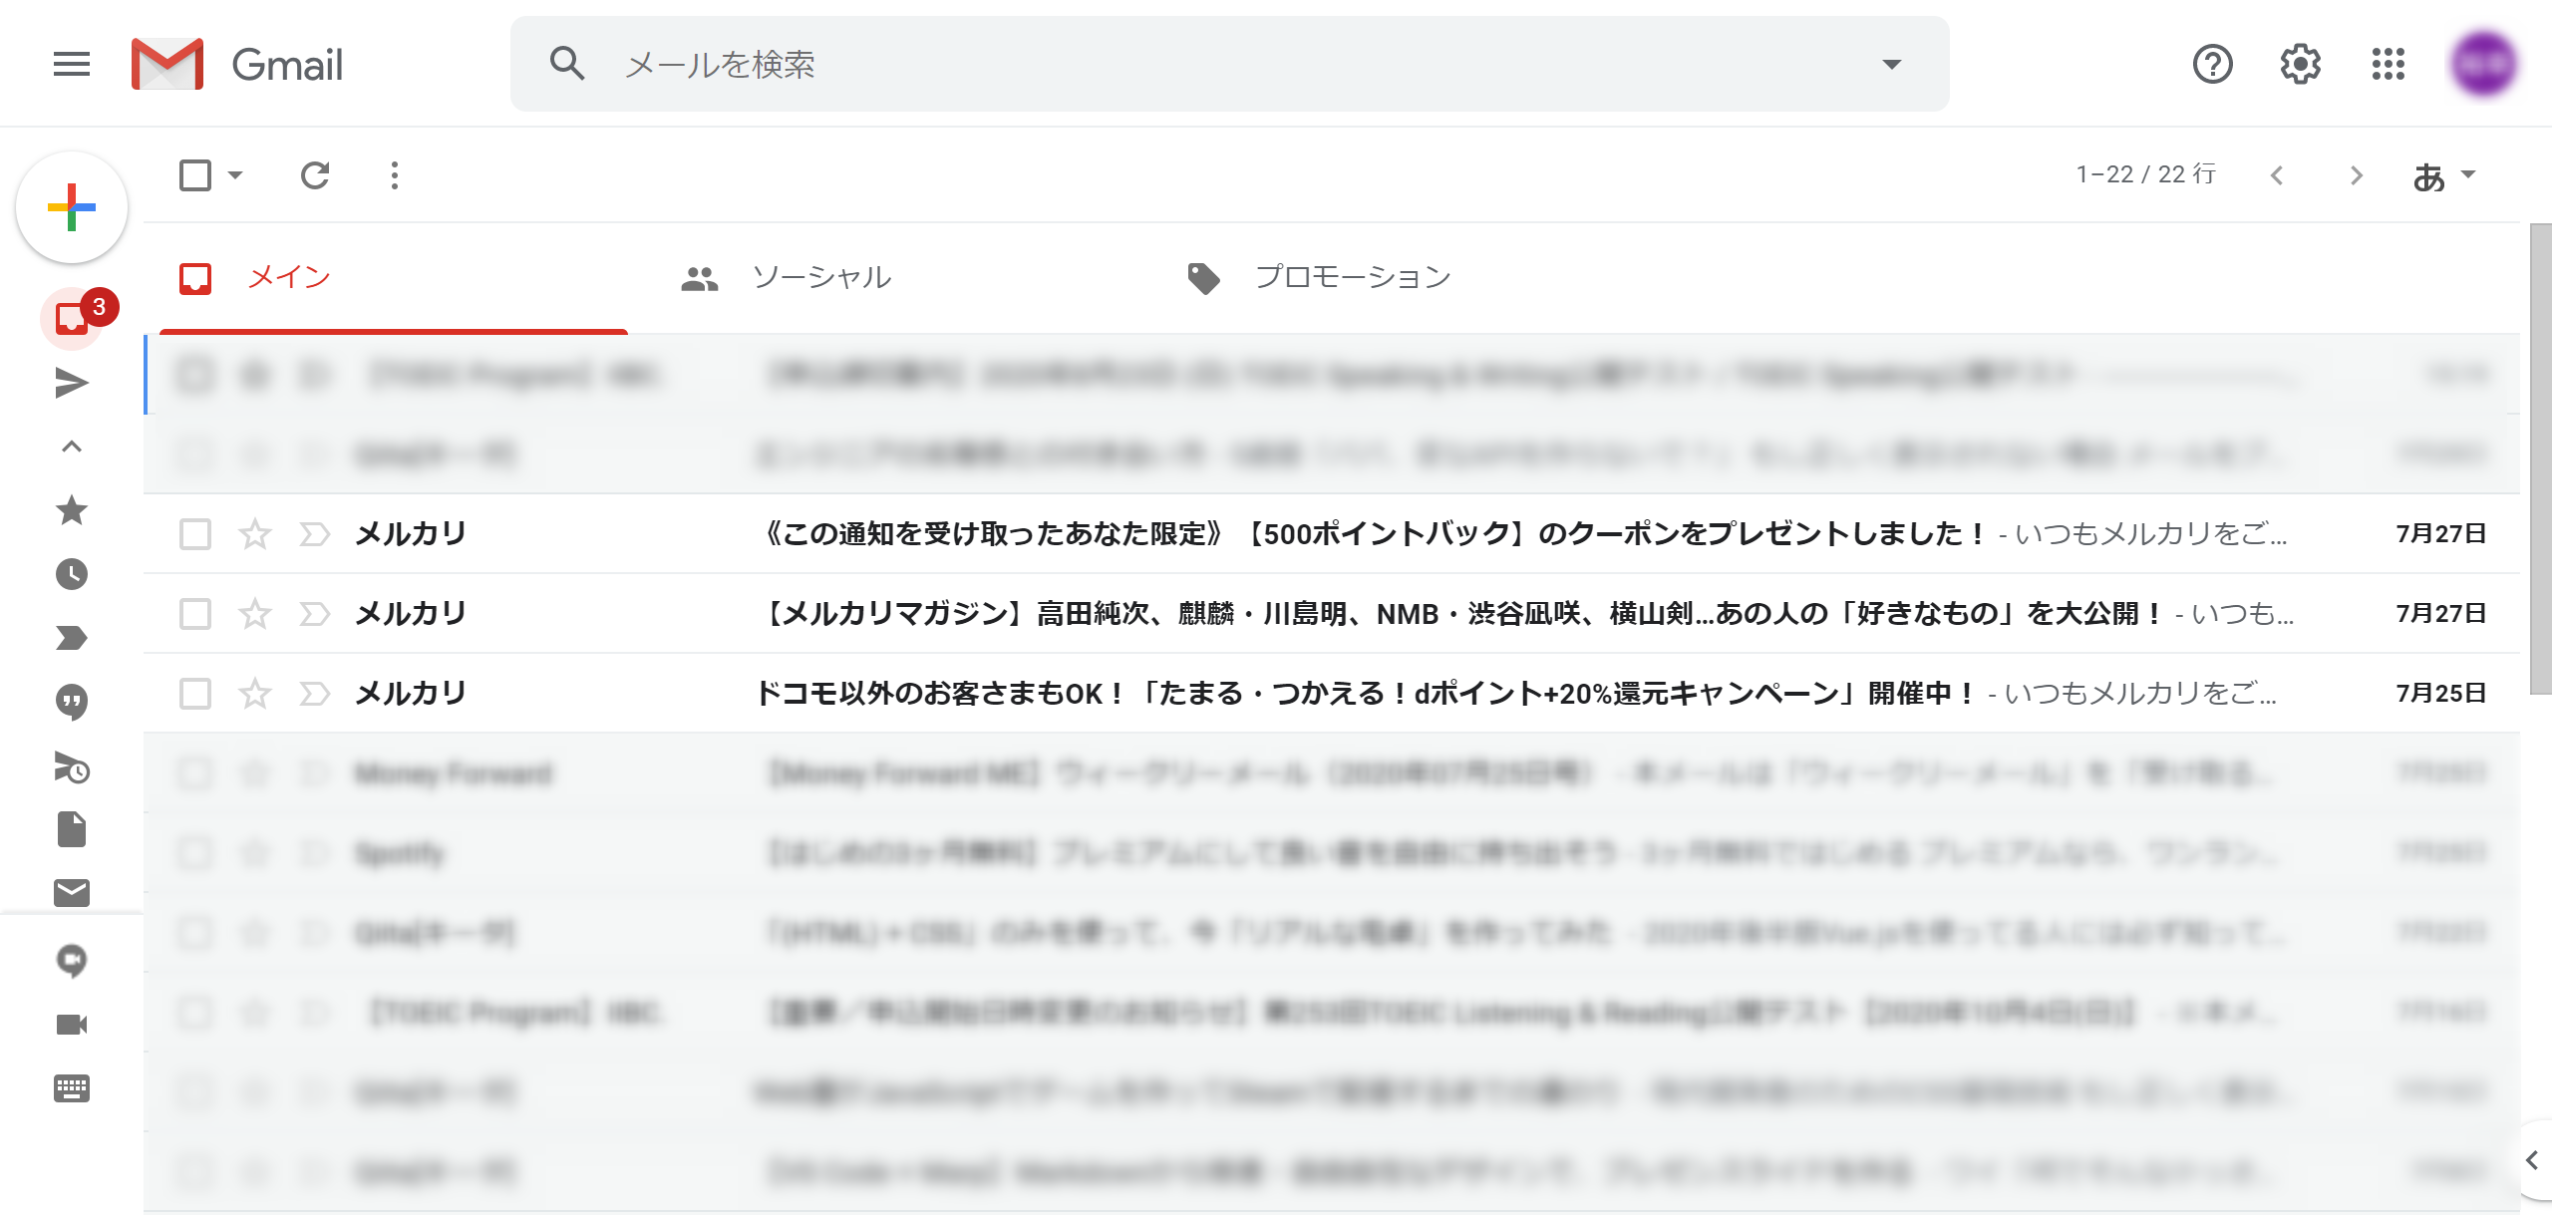Mark メルカリマガジン mail as important
Screen dimensions: 2552x1215
[315, 614]
